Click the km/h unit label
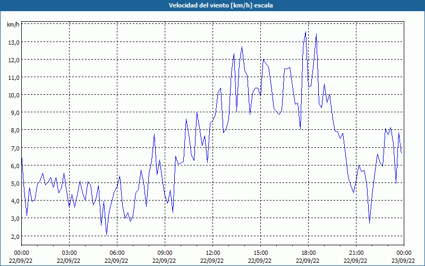425x266 pixels. point(13,24)
